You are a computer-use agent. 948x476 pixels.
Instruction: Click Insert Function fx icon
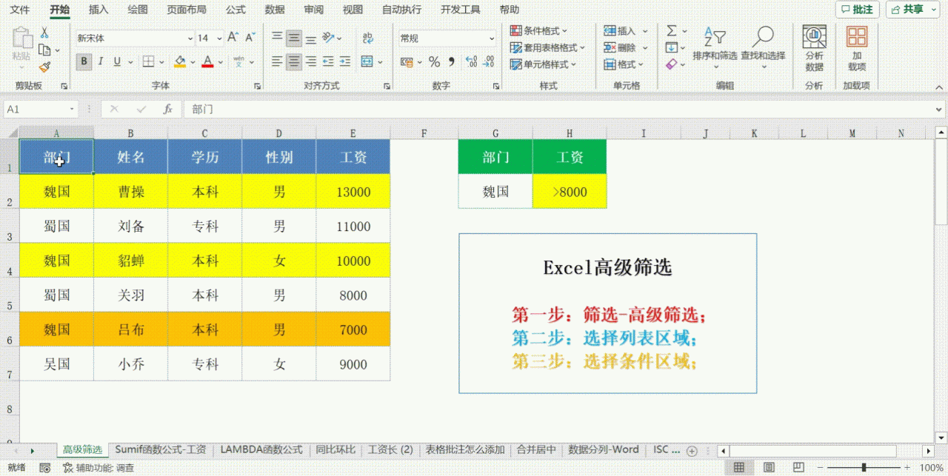pyautogui.click(x=168, y=109)
